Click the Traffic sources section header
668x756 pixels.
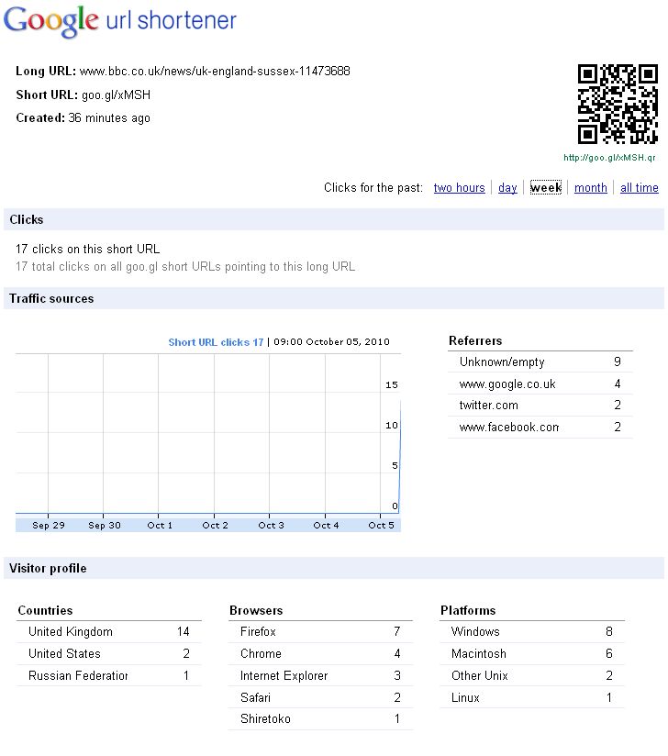[334, 298]
